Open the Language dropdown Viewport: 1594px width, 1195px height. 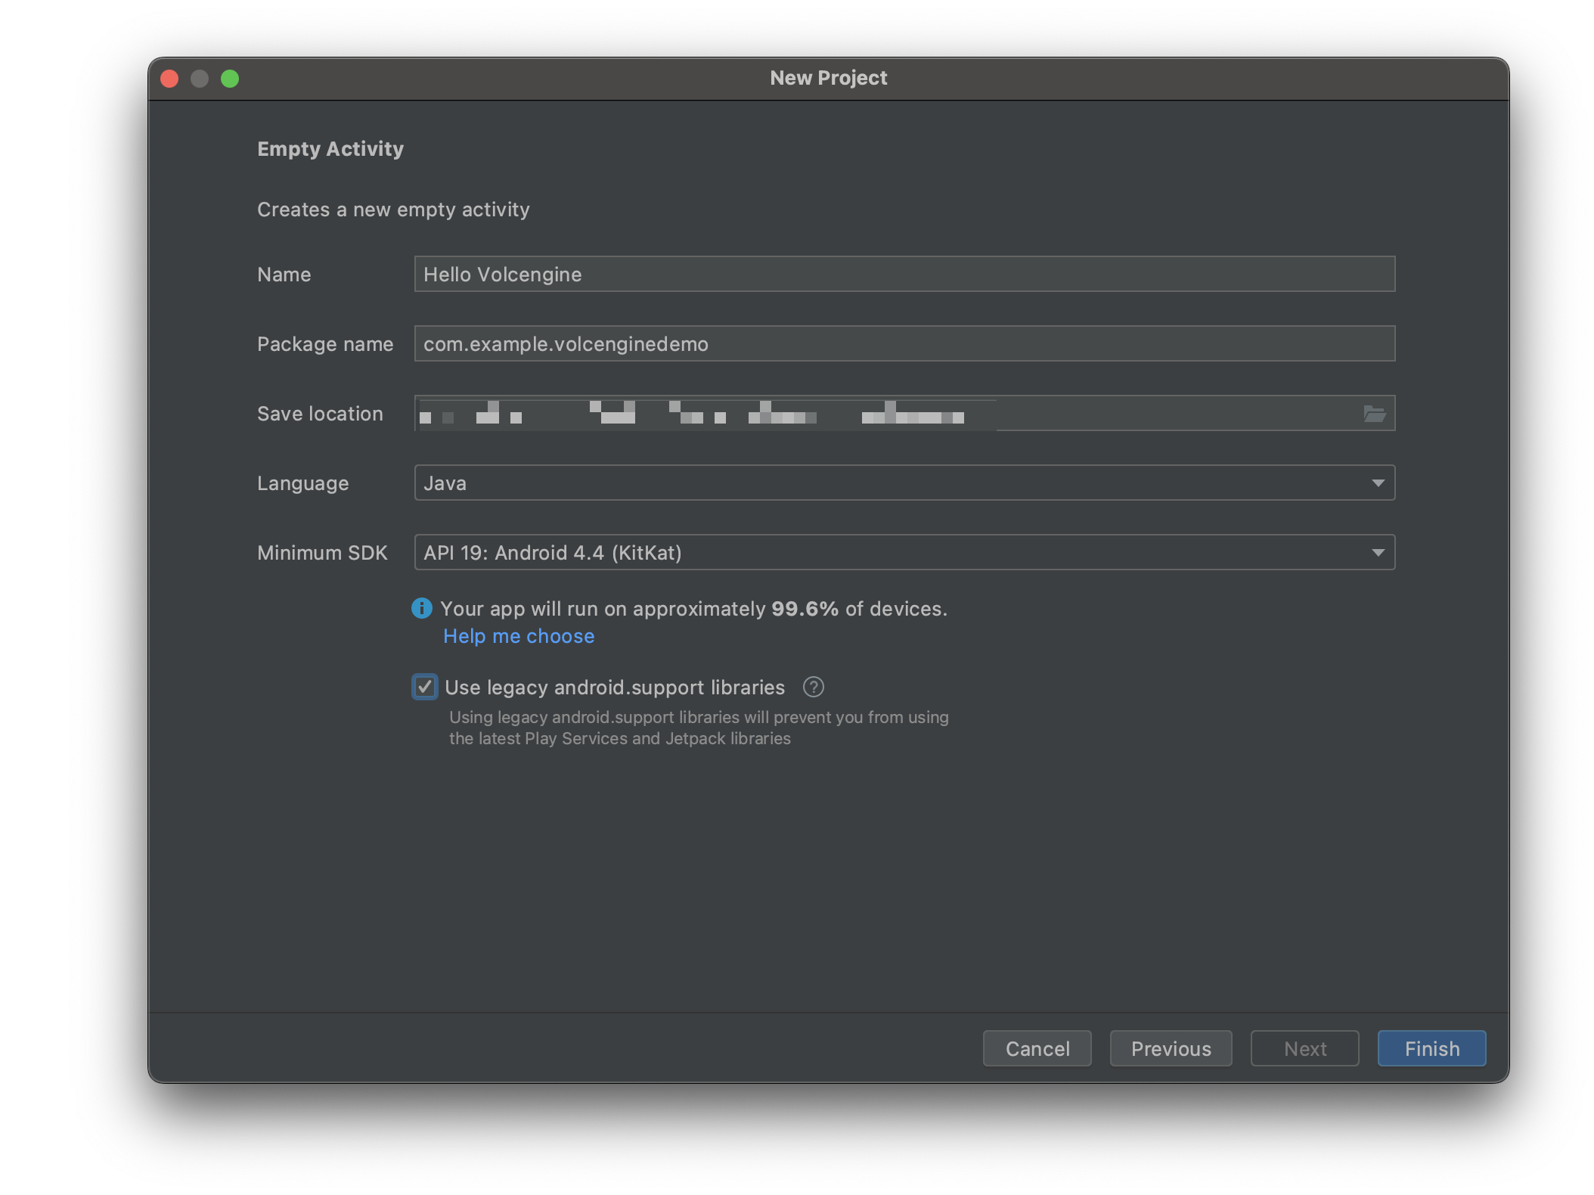pos(904,483)
